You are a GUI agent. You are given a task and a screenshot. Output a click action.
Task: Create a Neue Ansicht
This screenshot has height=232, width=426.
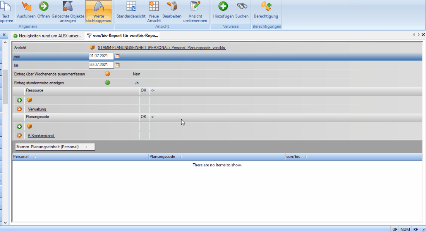point(154,7)
